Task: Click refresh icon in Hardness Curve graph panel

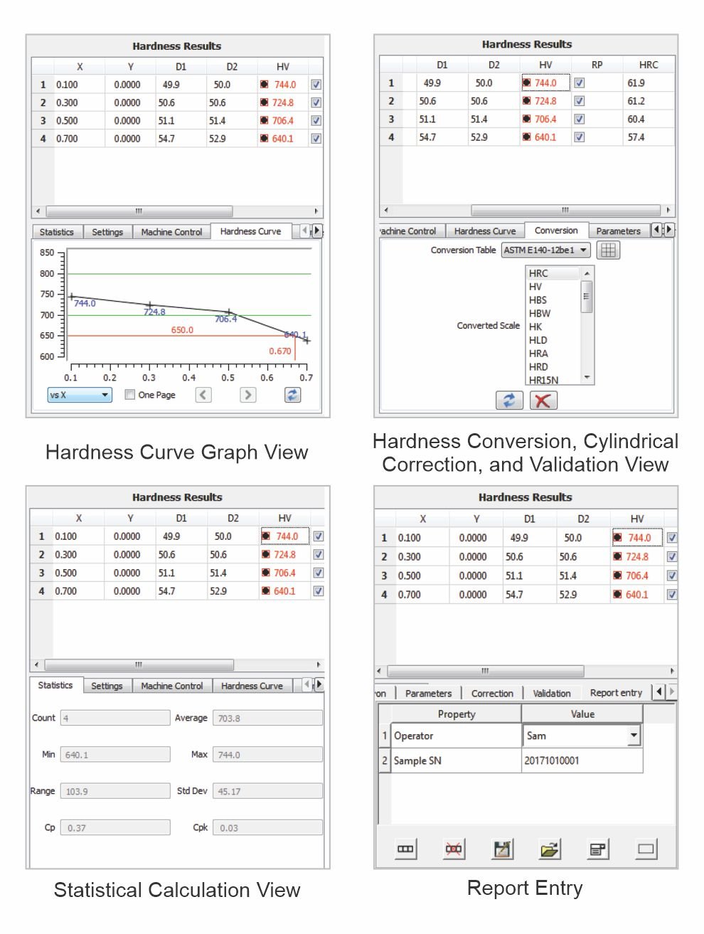Action: [292, 395]
